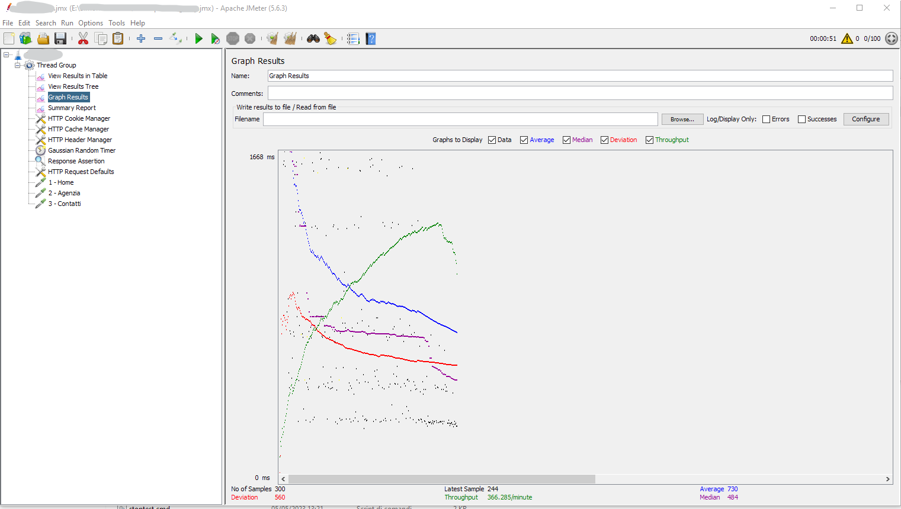
Task: Cut selected element with scissors icon
Action: [x=83, y=38]
